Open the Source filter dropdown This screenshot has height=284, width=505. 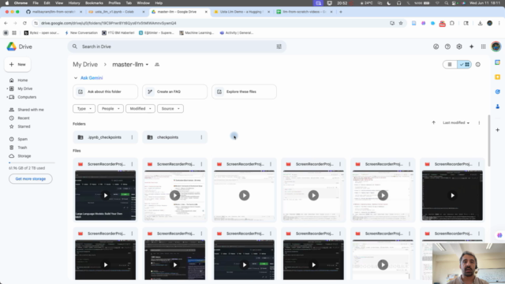click(x=170, y=109)
